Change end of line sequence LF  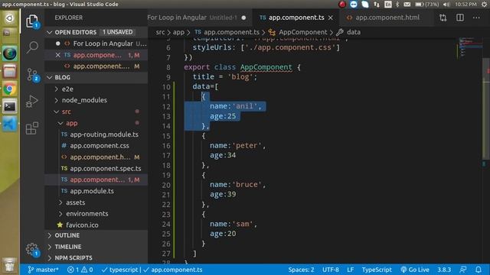pos(351,270)
